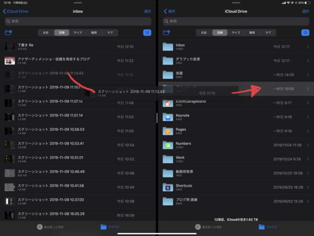314x236 pixels.
Task: Create new folder in inbox pane
Action: click(8, 33)
